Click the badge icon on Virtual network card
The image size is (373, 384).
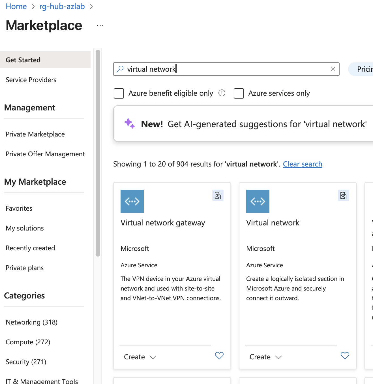(344, 195)
